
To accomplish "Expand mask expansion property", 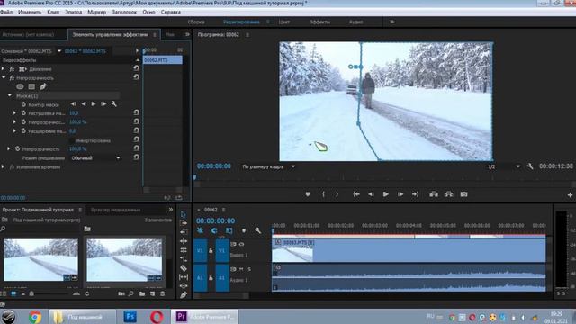I will (x=14, y=130).
